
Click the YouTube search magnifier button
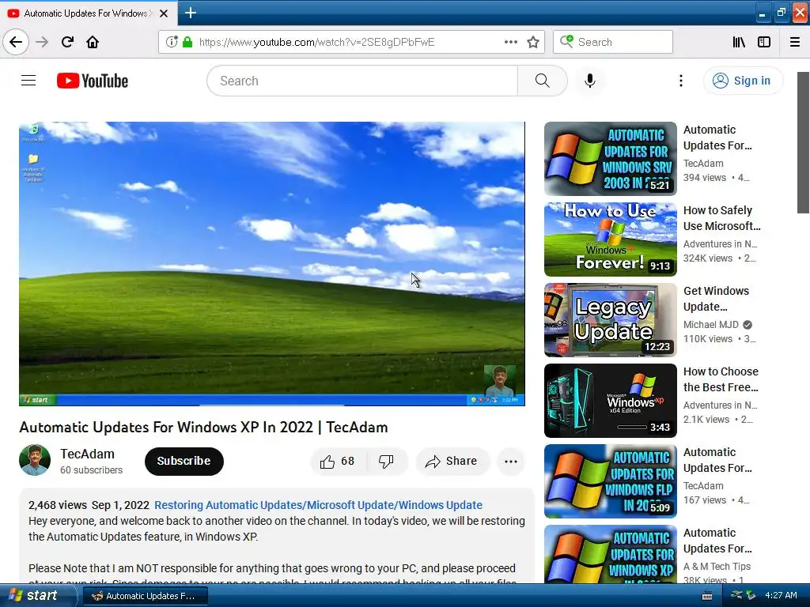[x=542, y=81]
